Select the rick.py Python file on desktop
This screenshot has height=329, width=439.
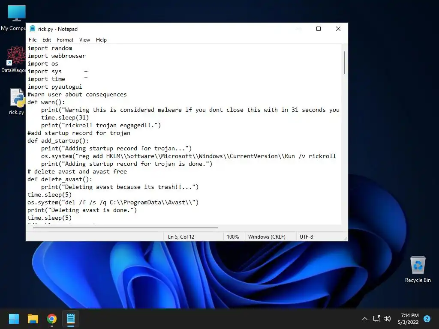point(17,101)
